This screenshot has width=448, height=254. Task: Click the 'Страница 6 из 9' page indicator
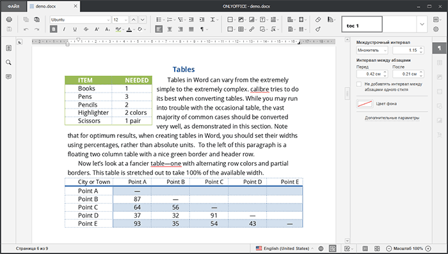click(x=32, y=249)
